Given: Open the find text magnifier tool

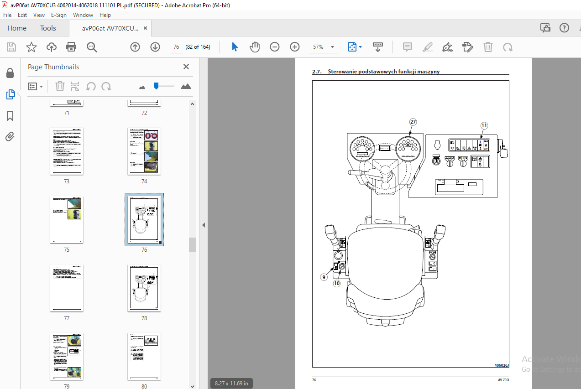Looking at the screenshot, I should [92, 47].
